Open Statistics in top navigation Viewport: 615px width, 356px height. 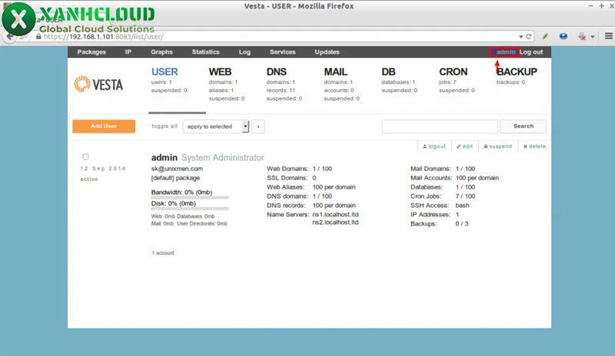click(205, 52)
